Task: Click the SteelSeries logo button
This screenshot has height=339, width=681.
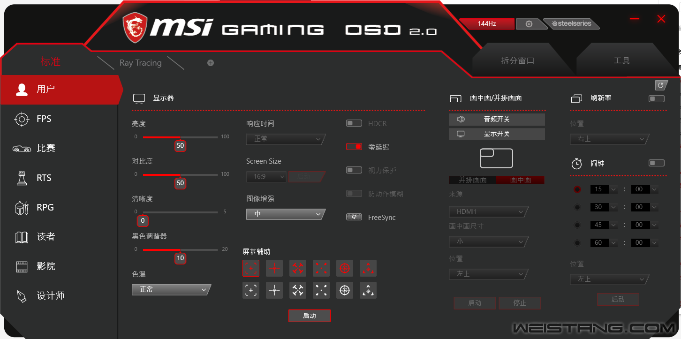Action: click(x=571, y=23)
